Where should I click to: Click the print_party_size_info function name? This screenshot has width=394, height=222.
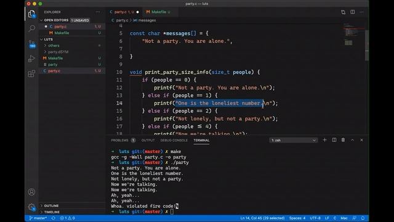[x=177, y=72]
